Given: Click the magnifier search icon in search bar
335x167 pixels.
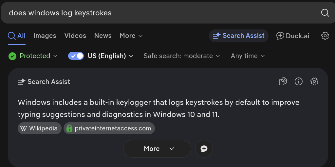Looking at the screenshot, I should coord(325,13).
